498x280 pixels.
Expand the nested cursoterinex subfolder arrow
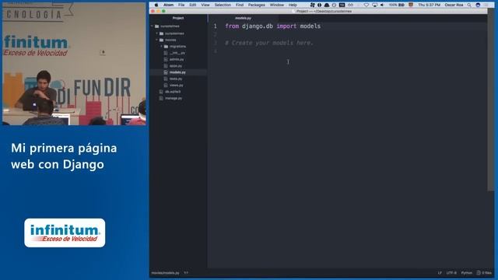(x=156, y=33)
